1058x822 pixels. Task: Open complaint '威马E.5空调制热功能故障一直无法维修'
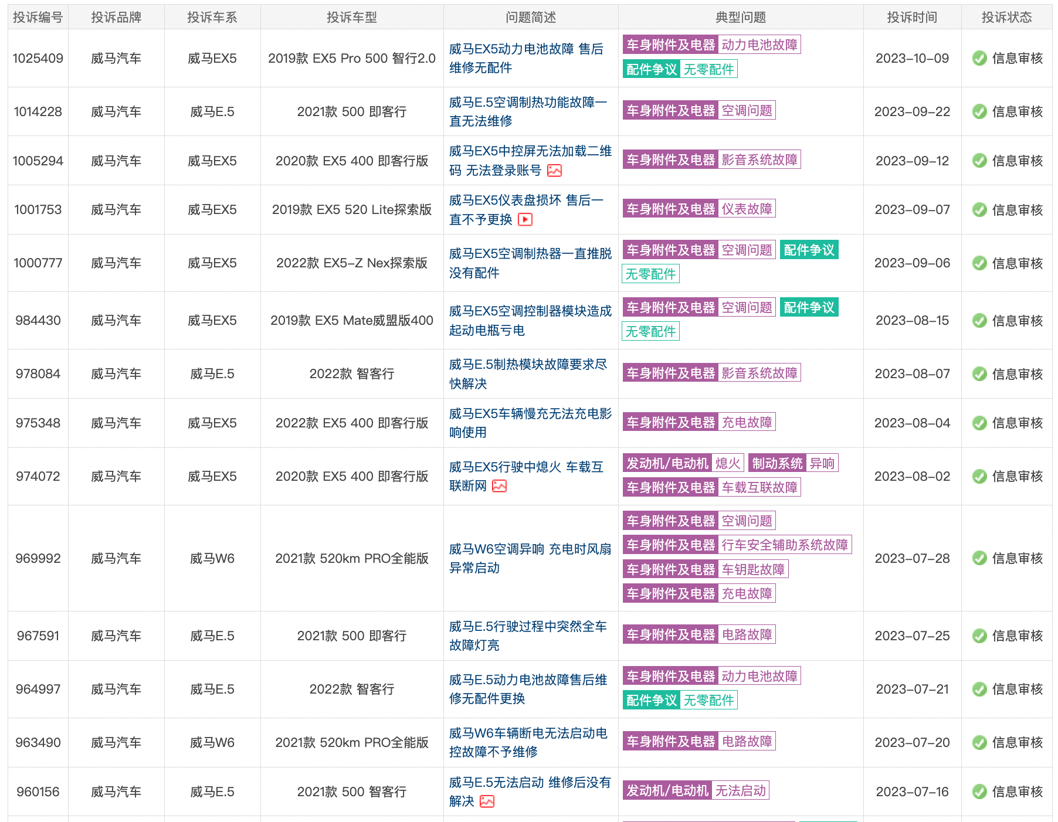528,111
